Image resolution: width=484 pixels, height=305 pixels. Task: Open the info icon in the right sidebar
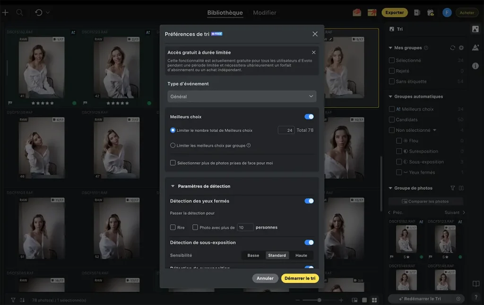(x=475, y=66)
